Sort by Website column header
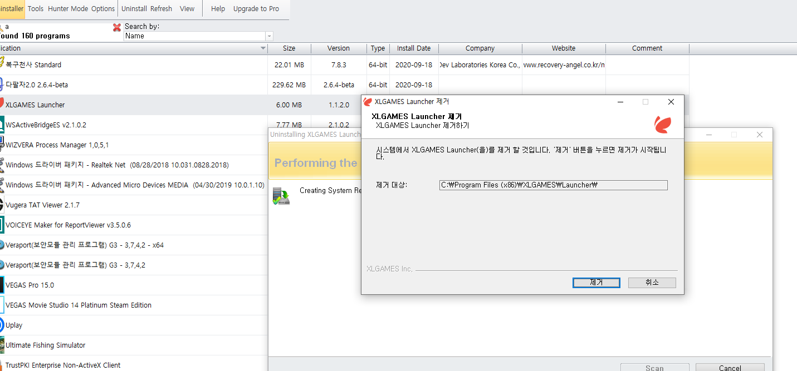 pos(564,48)
